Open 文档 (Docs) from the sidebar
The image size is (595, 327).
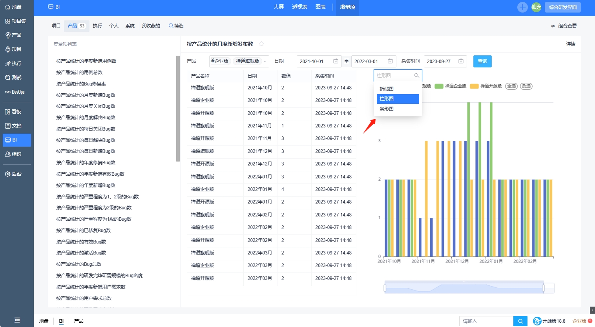[x=13, y=126]
